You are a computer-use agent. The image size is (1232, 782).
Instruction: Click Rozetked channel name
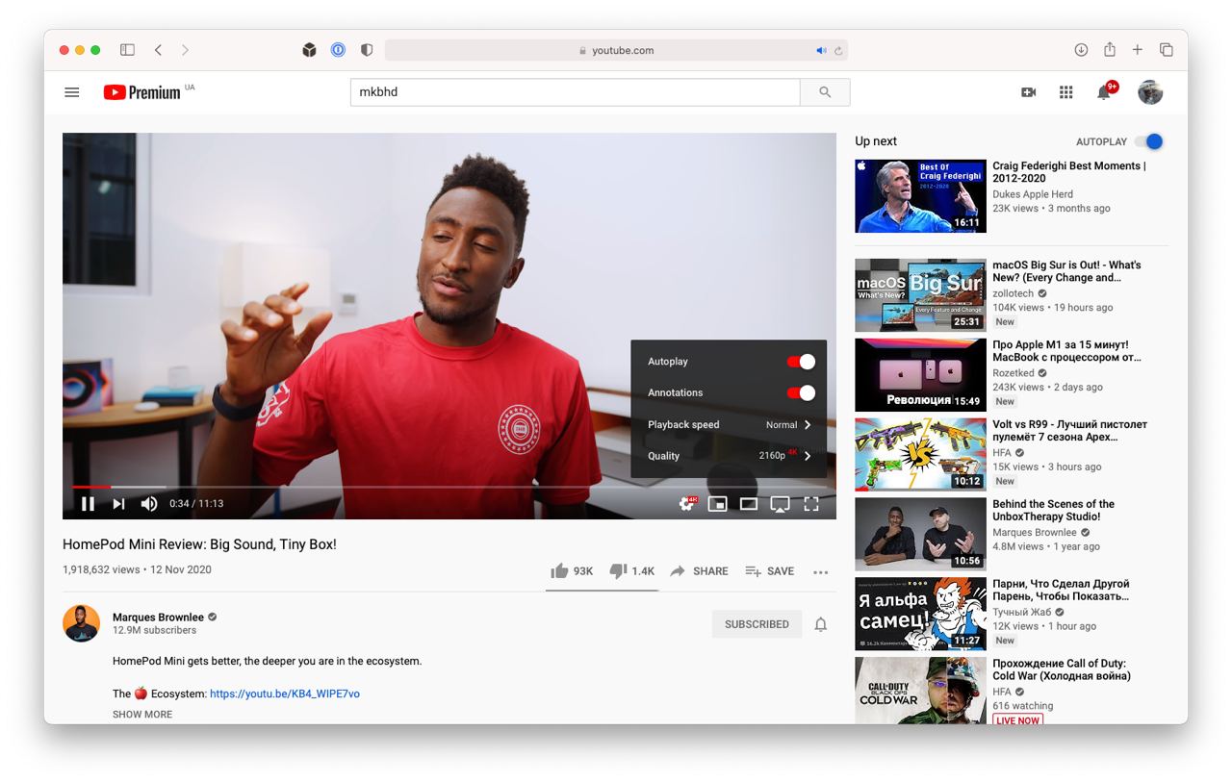[x=1014, y=373]
